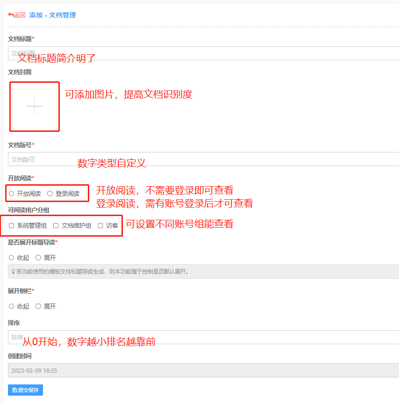
Task: Click the 添加 - 文档管理 page title
Action: tap(52, 15)
